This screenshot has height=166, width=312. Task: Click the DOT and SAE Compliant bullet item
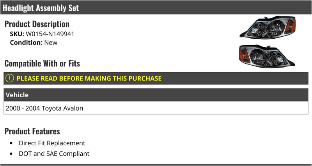pos(54,154)
